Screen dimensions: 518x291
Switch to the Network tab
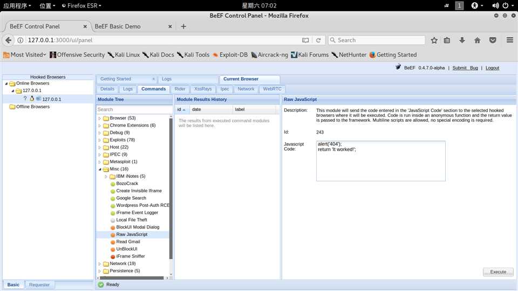(246, 89)
